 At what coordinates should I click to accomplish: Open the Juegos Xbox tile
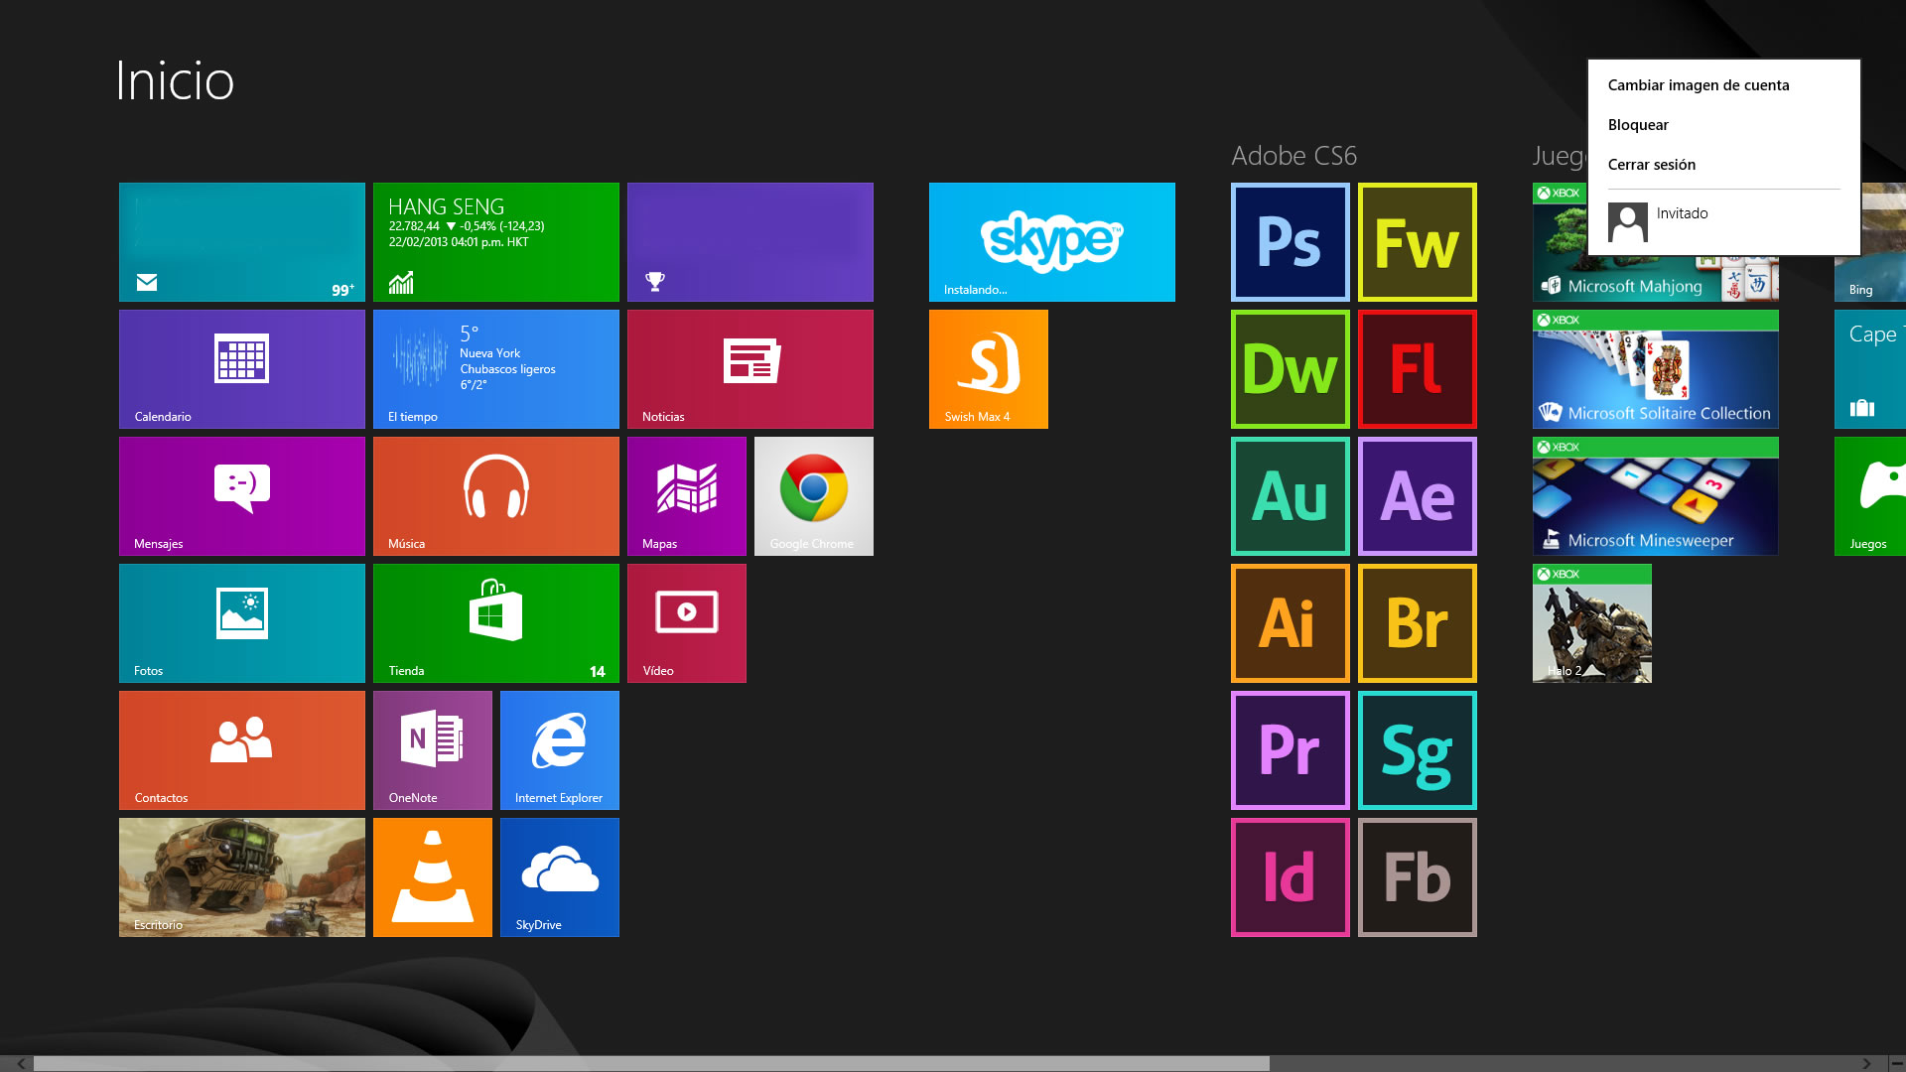[1870, 496]
